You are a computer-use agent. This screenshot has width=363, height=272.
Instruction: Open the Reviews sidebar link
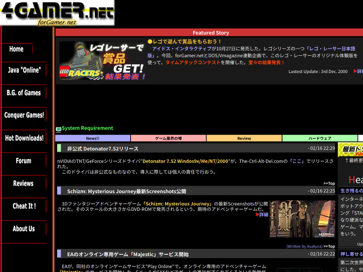pos(23,184)
